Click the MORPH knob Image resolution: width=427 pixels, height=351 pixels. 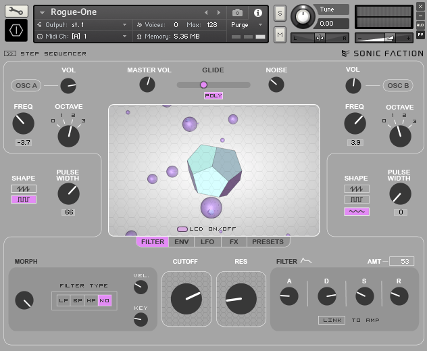coord(24,300)
